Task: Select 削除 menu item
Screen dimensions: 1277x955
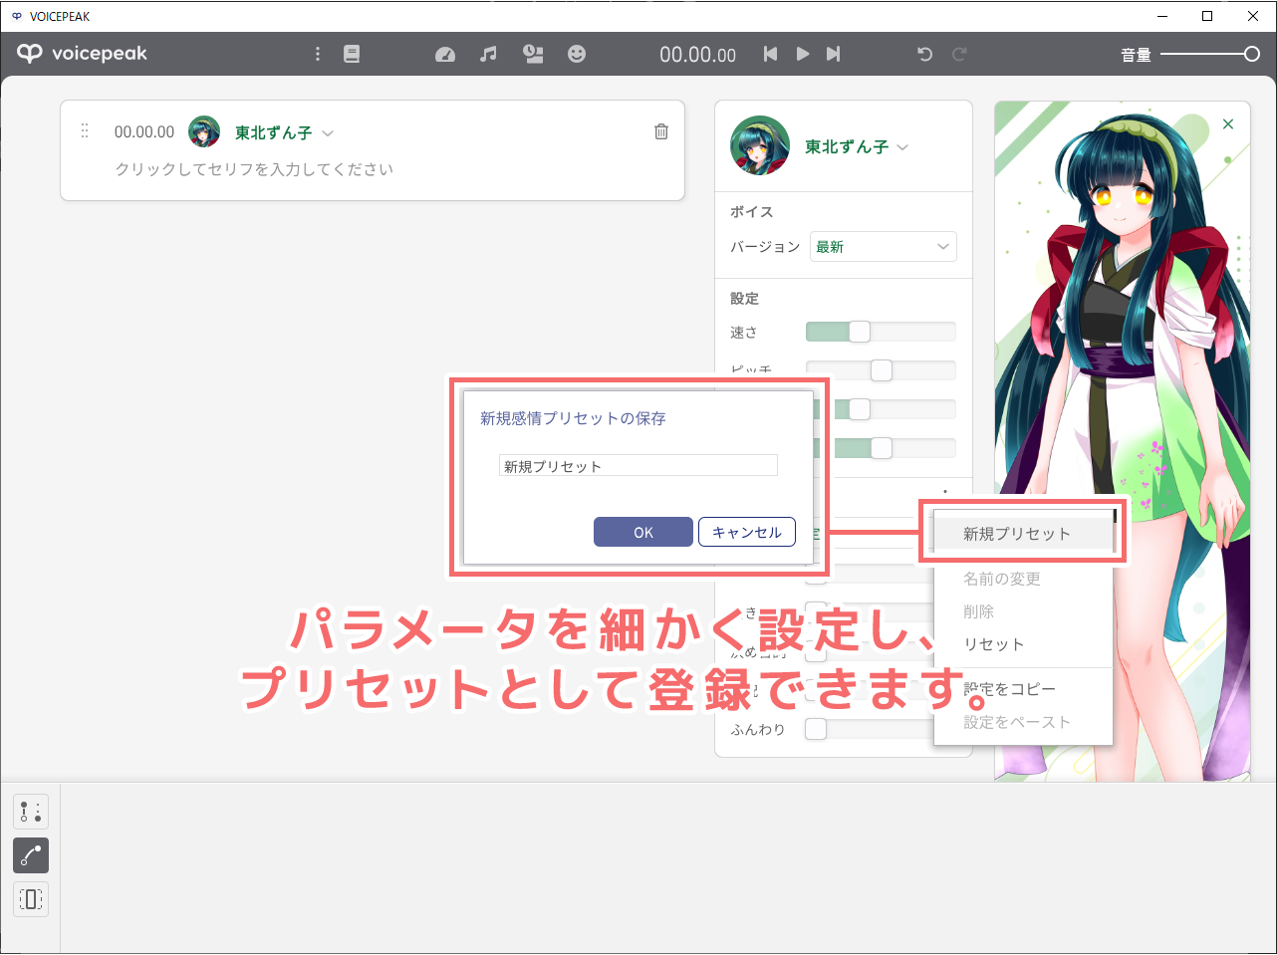Action: 1023,611
